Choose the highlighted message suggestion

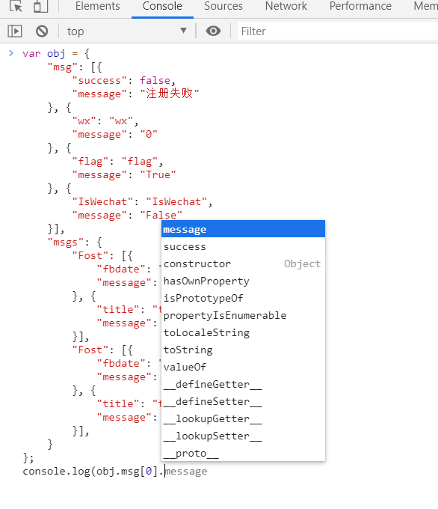[x=243, y=229]
